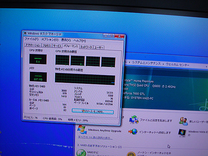Click the メモリ 897 MB meter

click(x=38, y=77)
